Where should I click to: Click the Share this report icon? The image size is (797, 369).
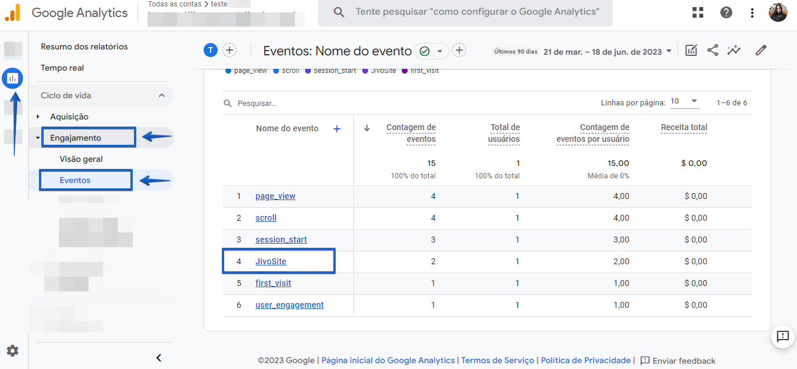point(713,51)
